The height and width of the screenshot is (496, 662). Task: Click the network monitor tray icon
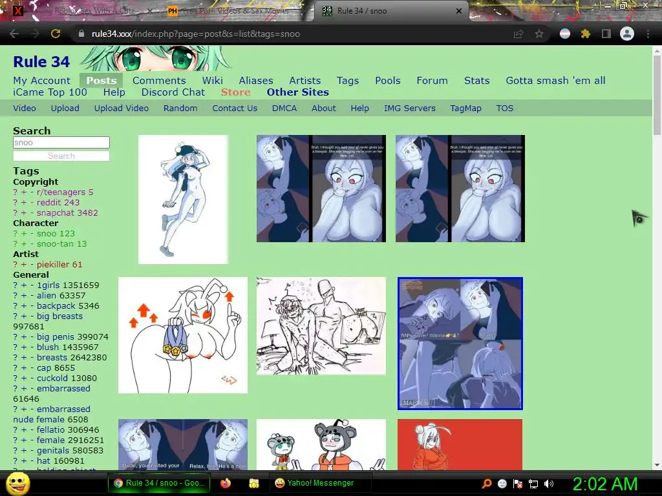click(533, 484)
